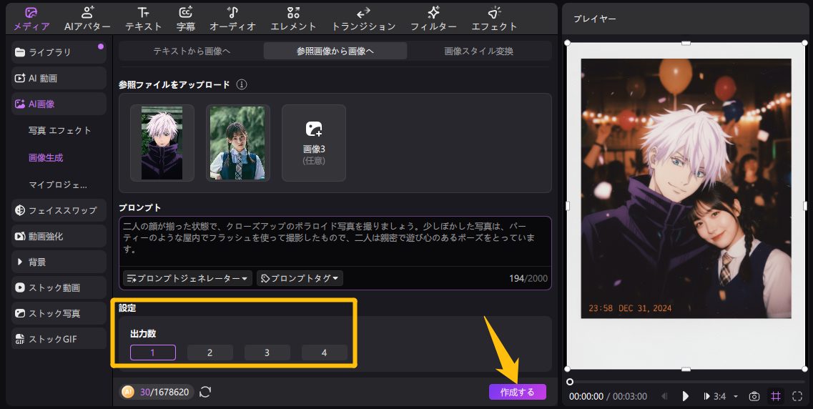Screen dimensions: 813x409
Task: Open ストック動画 in the sidebar
Action: (x=59, y=287)
